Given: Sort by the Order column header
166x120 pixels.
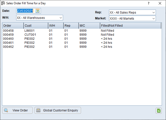Looking at the screenshot, I should coord(13,26).
